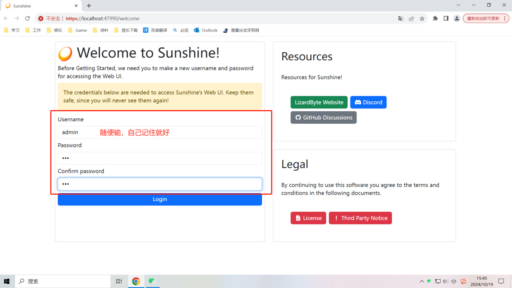Viewport: 512px width, 288px height.
Task: Open Task View on the taskbar
Action: [x=119, y=281]
